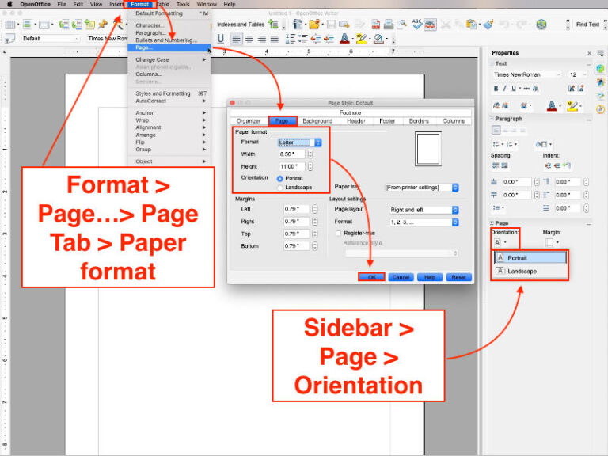
Task: Open the paper Format dropdown showing Letter
Action: coord(300,142)
